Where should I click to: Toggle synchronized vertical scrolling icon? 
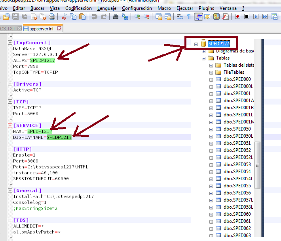(x=159, y=17)
